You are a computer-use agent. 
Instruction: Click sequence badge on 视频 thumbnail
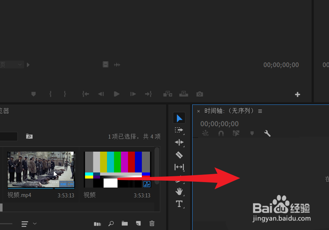click(x=147, y=184)
